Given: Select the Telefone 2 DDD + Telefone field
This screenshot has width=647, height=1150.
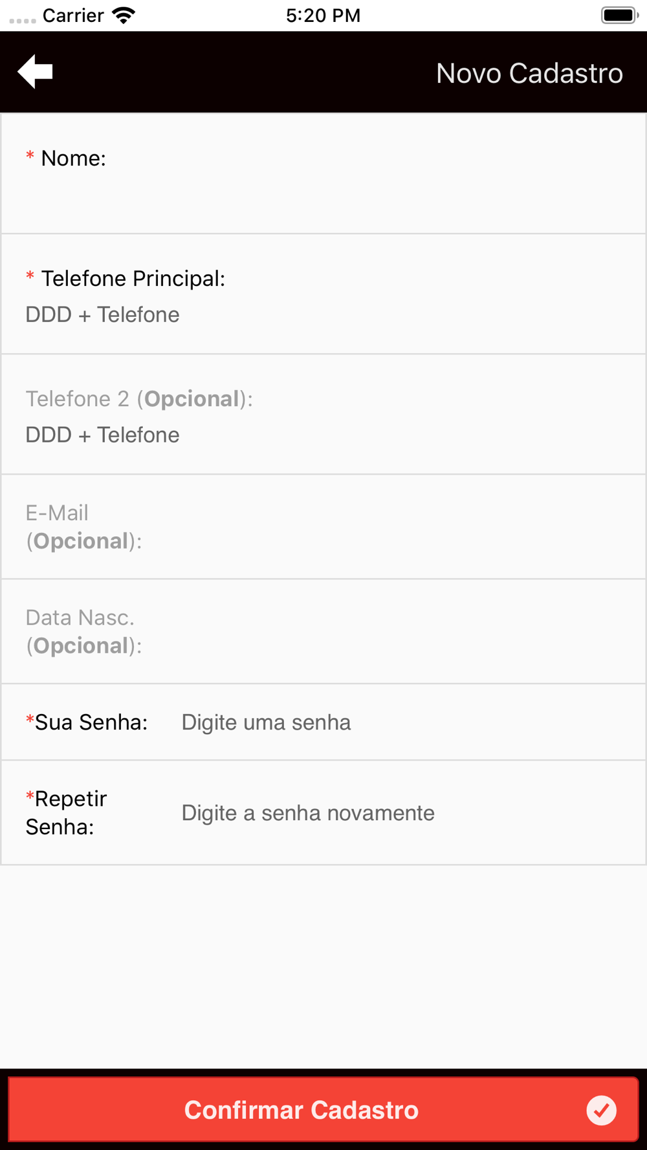Looking at the screenshot, I should point(323,435).
